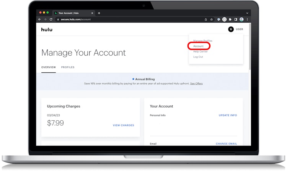This screenshot has height=174, width=287.
Task: Click the Hulu logo
Action: pyautogui.click(x=47, y=30)
